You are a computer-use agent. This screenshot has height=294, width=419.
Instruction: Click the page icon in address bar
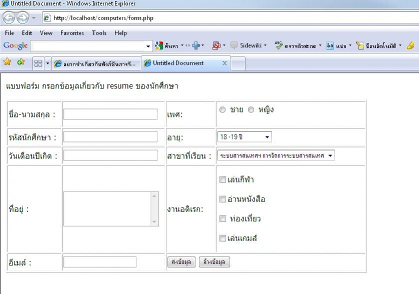coord(47,18)
